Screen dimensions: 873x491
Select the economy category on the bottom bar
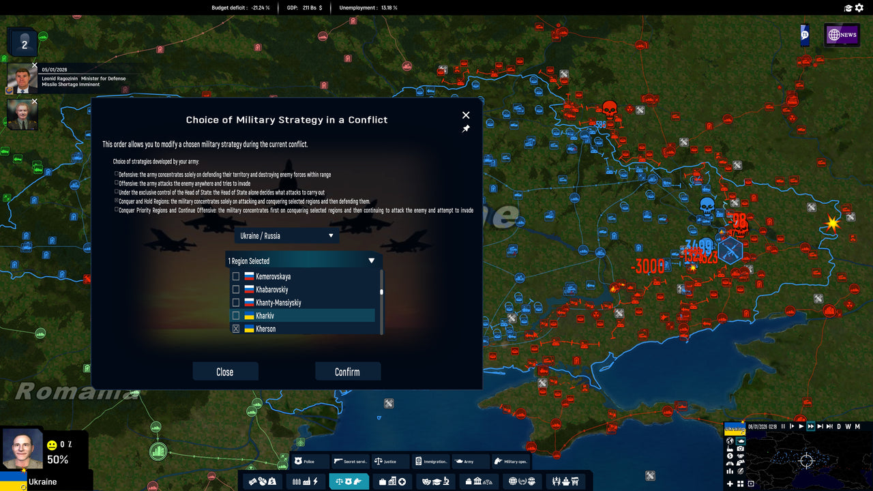point(263,479)
